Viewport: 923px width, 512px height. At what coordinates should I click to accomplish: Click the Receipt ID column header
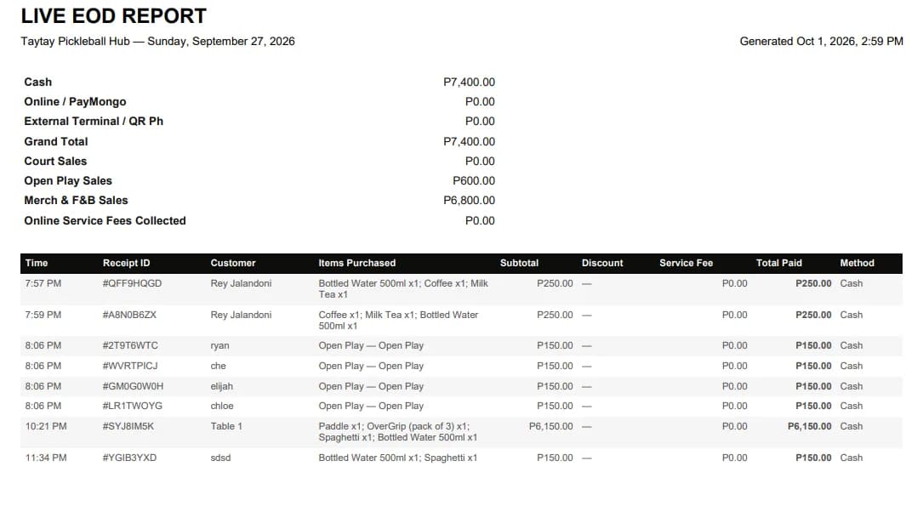point(126,263)
